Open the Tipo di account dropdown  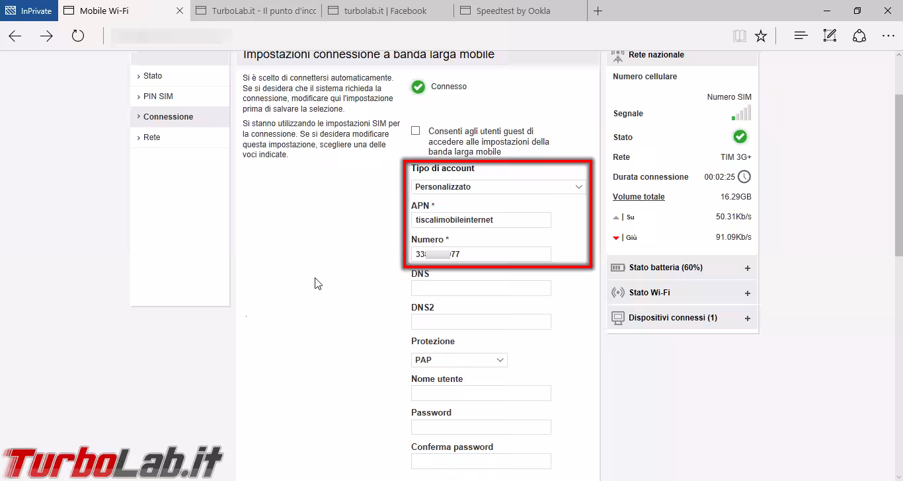(498, 187)
